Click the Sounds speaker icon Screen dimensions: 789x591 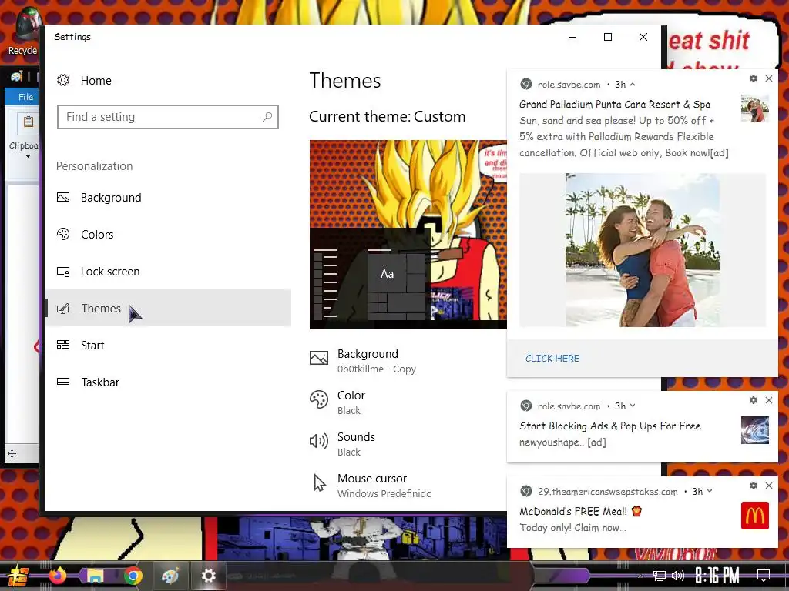coord(319,441)
